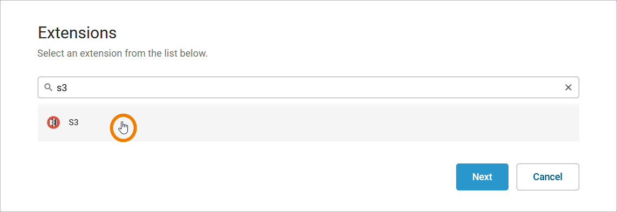Click the magnifying glass search icon
617x212 pixels.
coord(49,87)
